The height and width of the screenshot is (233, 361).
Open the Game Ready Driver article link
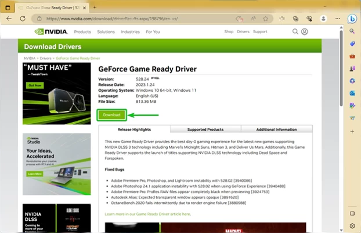click(147, 214)
